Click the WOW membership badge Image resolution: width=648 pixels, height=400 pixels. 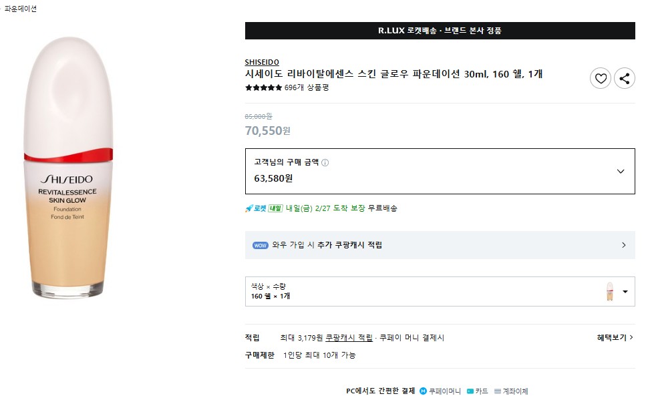(261, 245)
